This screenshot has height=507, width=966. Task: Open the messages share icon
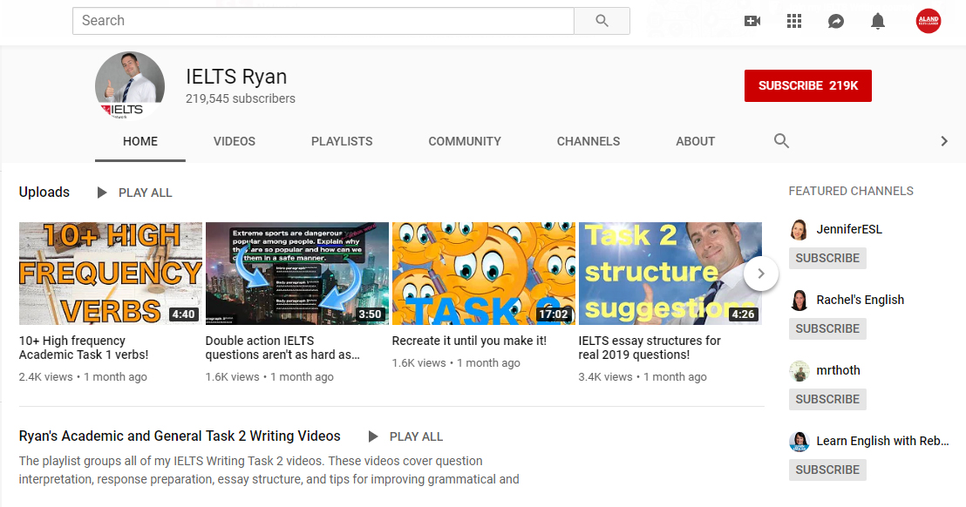(x=836, y=21)
